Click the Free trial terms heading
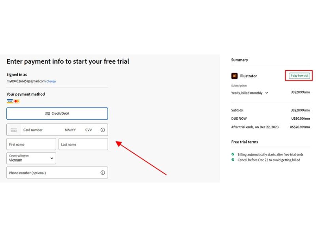Screen dimensions: 316x237 (245, 142)
